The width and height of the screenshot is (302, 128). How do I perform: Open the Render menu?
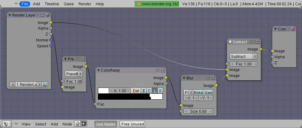pyautogui.click(x=85, y=4)
